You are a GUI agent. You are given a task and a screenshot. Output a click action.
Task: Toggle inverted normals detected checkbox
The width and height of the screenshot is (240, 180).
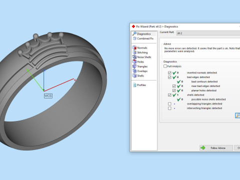point(169,72)
